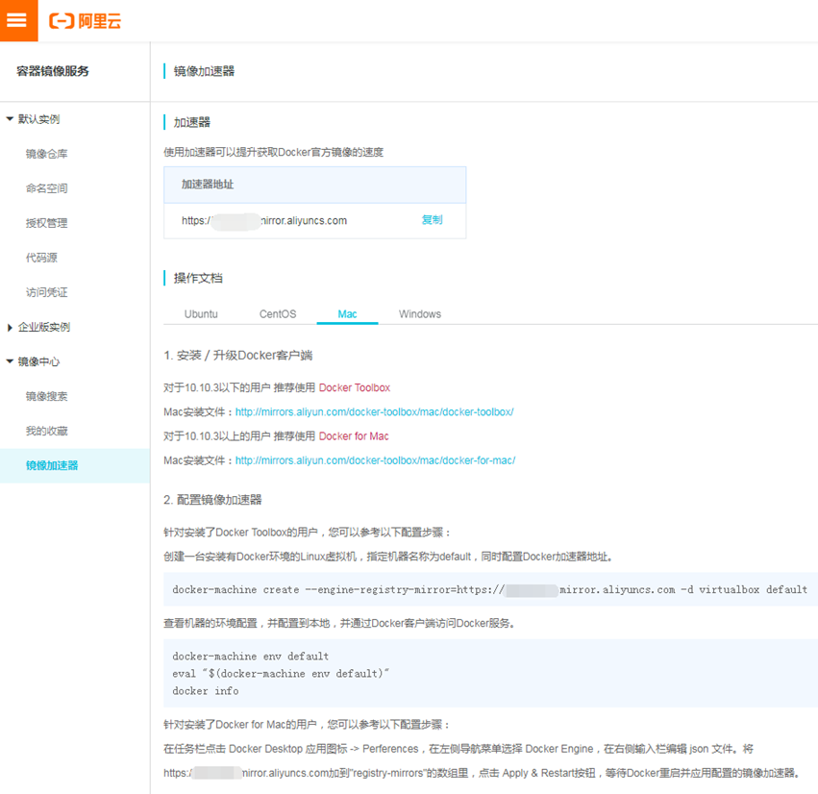Switch to the Windows tab
Viewport: 818px width, 794px height.
(x=420, y=314)
